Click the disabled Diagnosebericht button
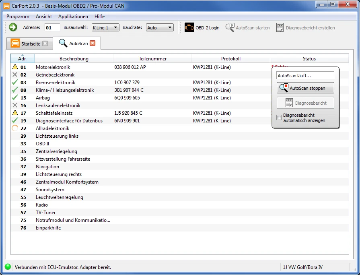Image resolution: width=360 pixels, height=275 pixels. [305, 103]
